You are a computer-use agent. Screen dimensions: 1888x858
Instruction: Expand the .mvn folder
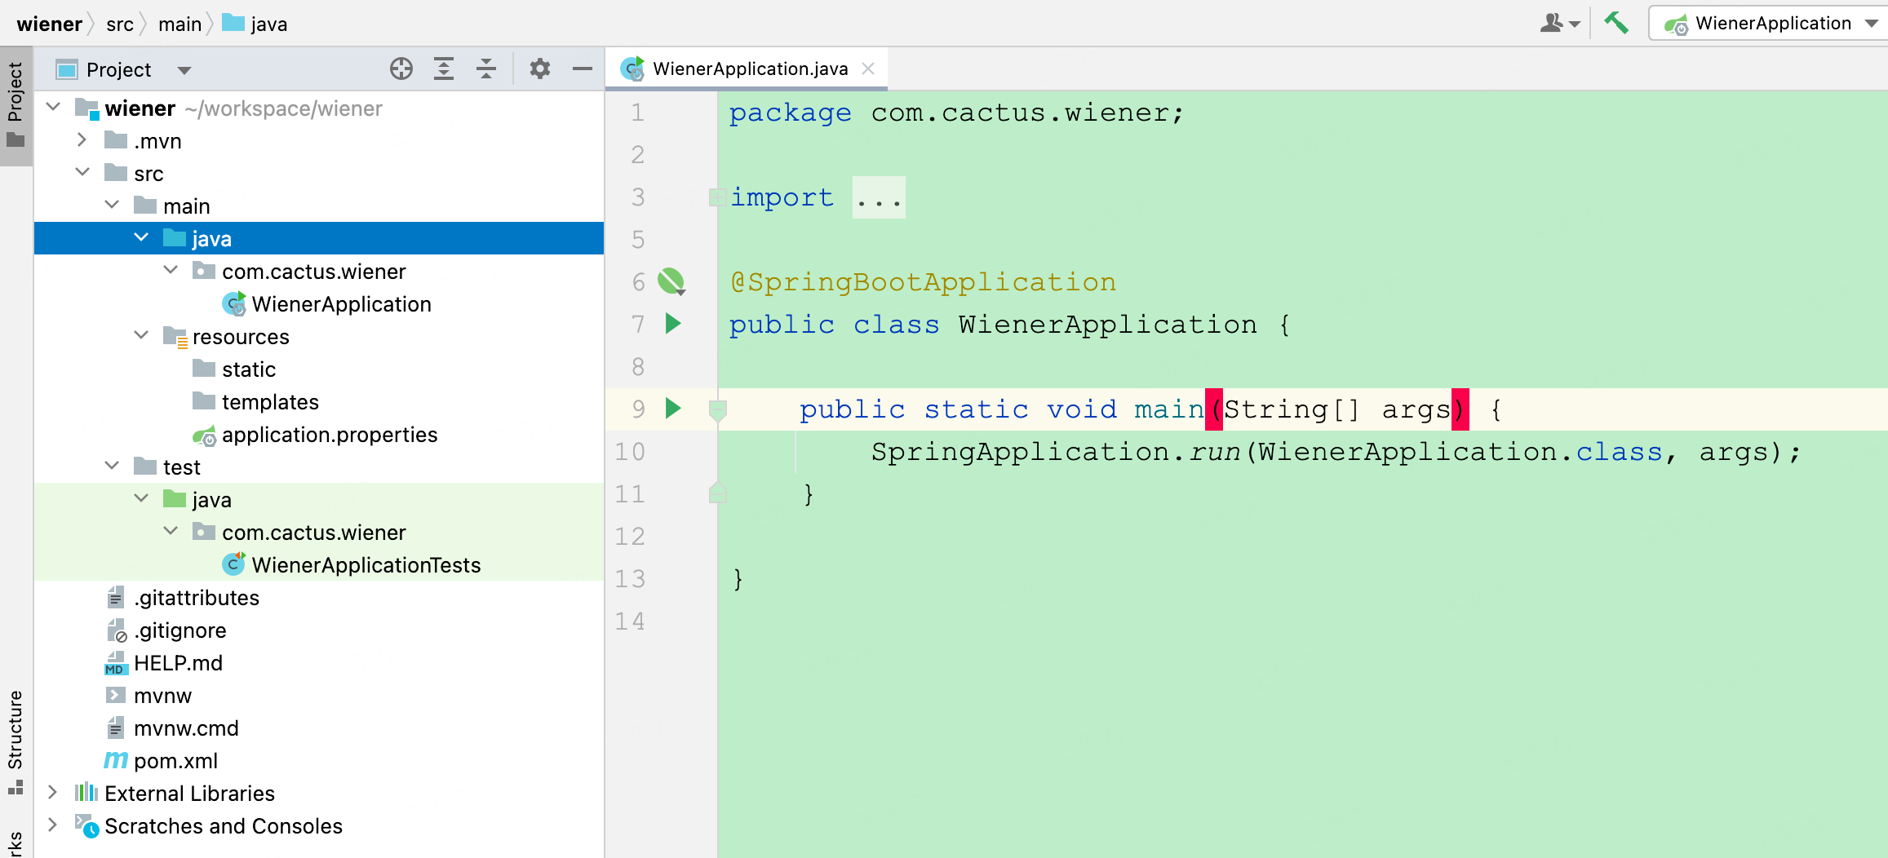coord(82,139)
